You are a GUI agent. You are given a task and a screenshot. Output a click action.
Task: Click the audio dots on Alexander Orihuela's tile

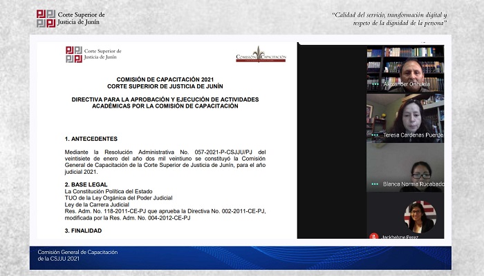coord(375,84)
